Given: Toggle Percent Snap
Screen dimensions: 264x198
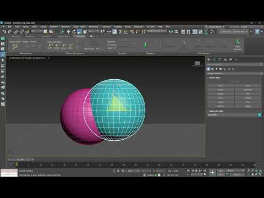Looking at the screenshot, I should [x=132, y=32].
